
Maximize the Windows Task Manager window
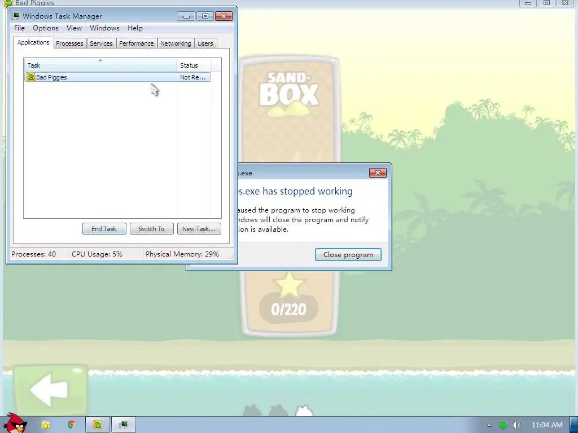click(x=205, y=16)
